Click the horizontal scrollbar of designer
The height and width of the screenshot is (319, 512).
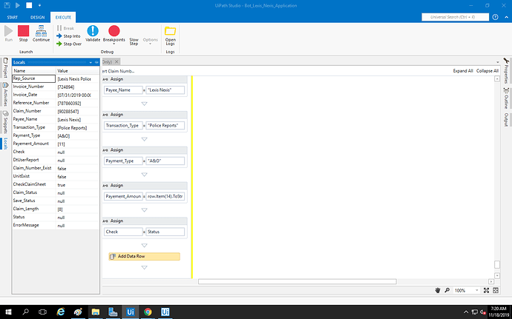[x=297, y=281]
